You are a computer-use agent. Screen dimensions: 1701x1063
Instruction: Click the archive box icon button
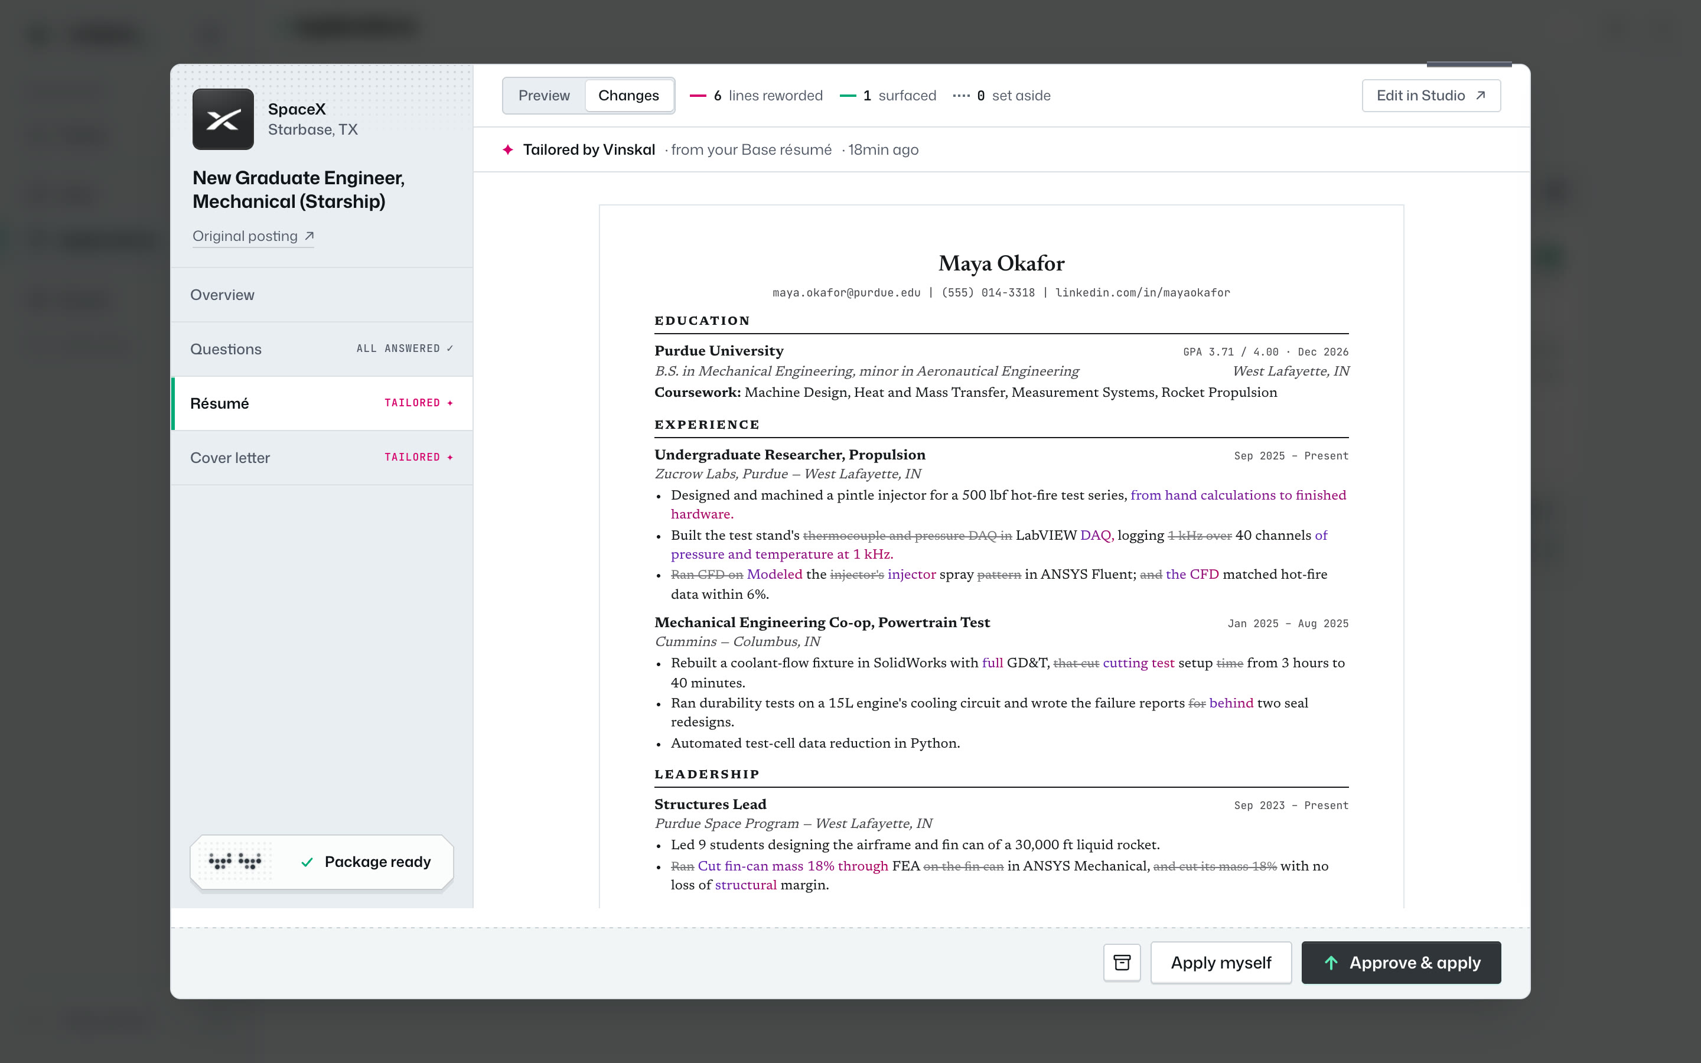point(1122,963)
